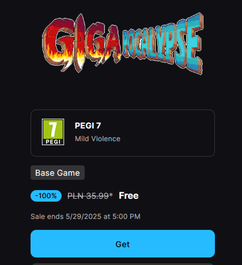Select the Base Game tag
The height and width of the screenshot is (265, 242).
(x=58, y=173)
